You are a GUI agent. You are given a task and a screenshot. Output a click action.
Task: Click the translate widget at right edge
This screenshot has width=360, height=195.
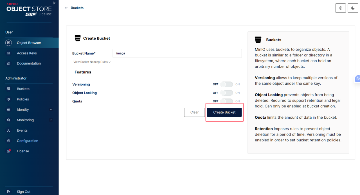357,79
